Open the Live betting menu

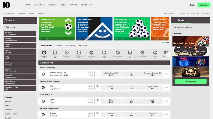click(39, 5)
